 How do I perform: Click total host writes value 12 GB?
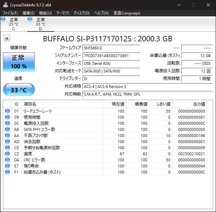[x=197, y=56]
